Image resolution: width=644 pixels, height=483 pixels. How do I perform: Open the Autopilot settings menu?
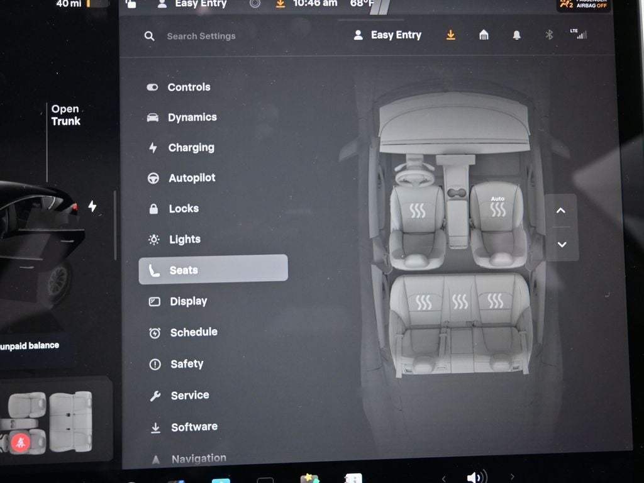(x=191, y=177)
